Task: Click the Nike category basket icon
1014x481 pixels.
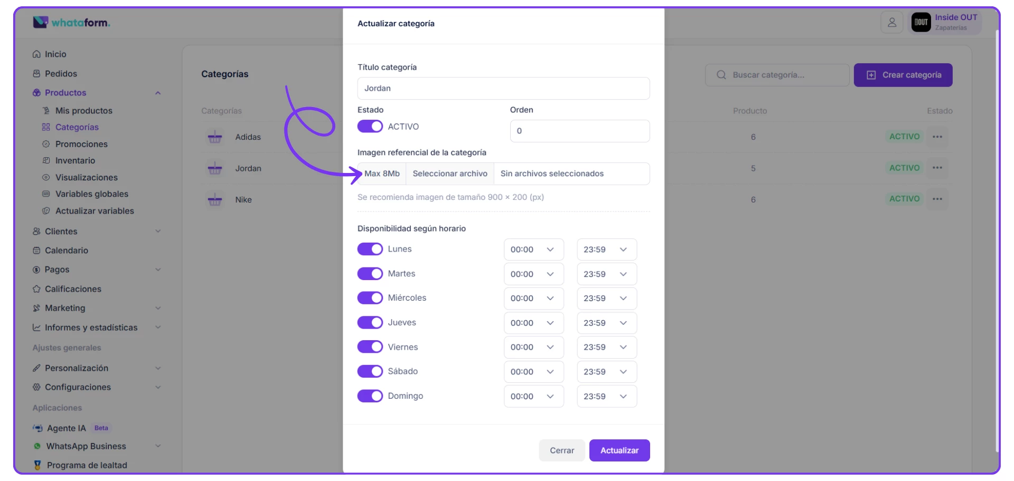Action: pyautogui.click(x=215, y=200)
